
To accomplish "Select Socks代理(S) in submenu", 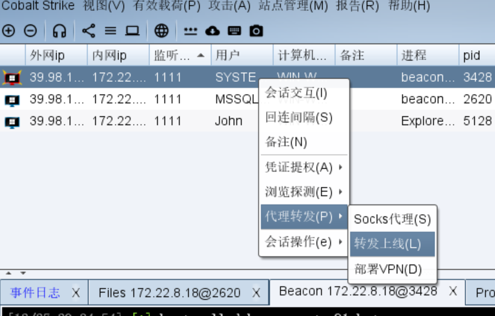I will 392,219.
